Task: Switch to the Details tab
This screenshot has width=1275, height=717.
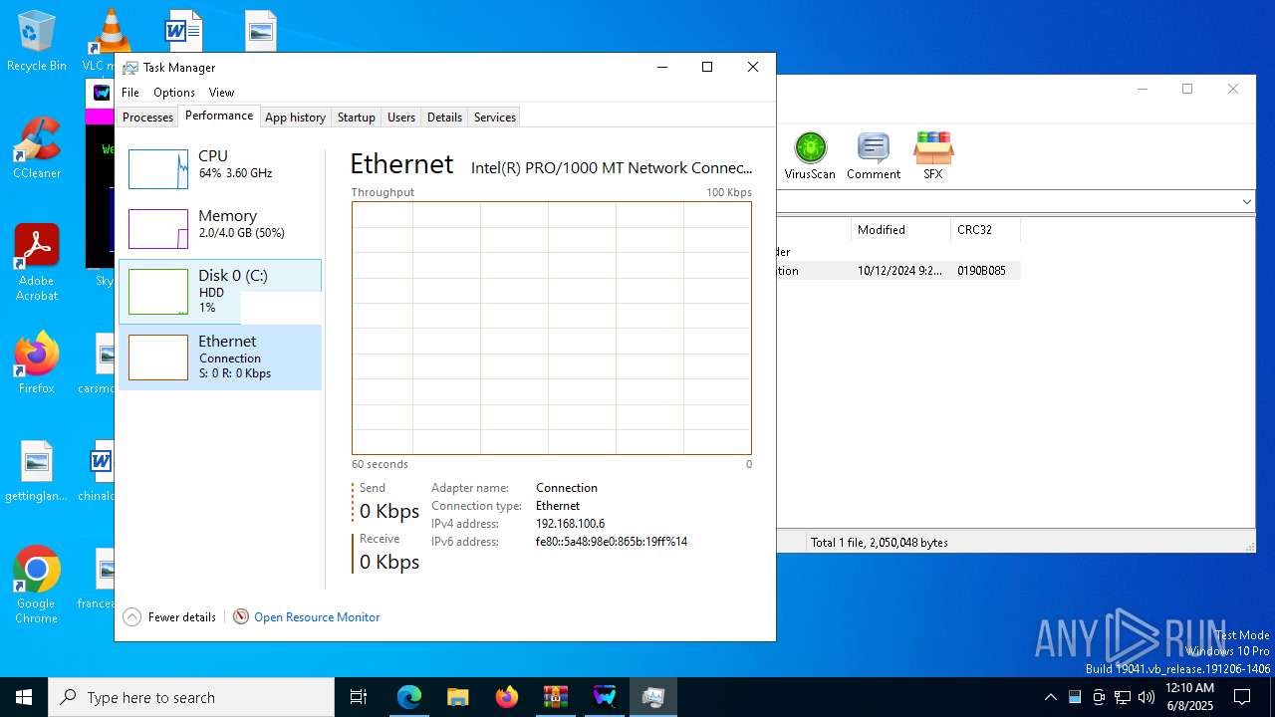Action: pos(444,118)
